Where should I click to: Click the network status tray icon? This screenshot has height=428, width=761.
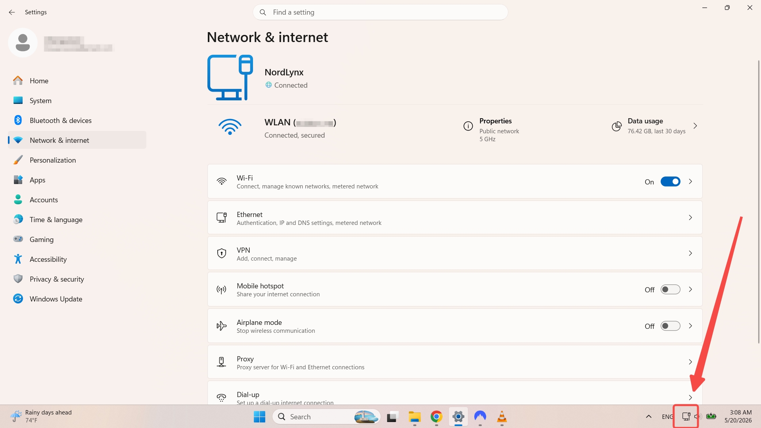click(686, 416)
